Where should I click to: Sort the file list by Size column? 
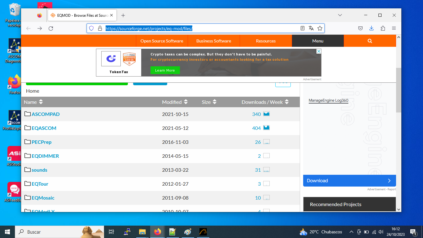pyautogui.click(x=209, y=102)
